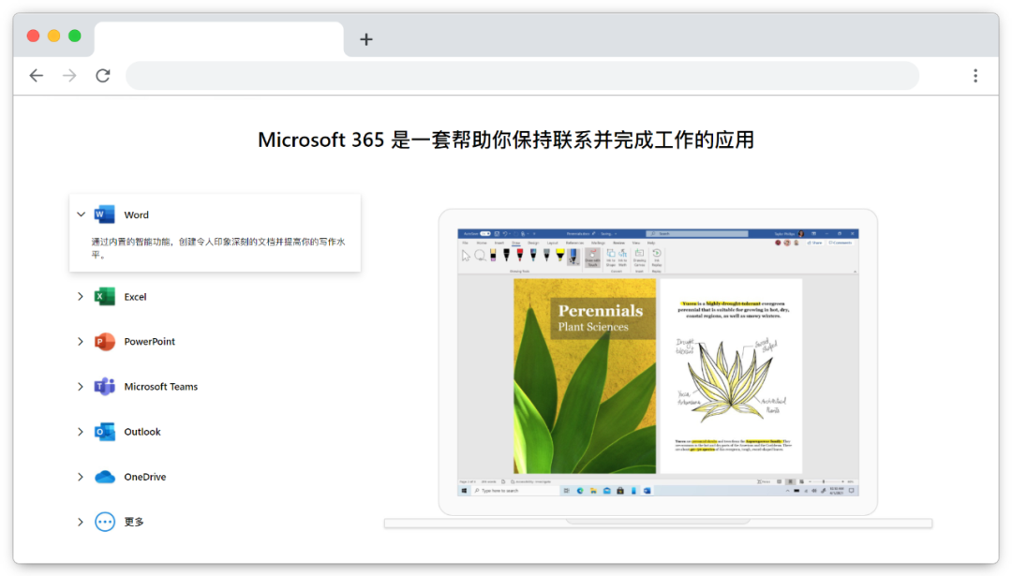The height and width of the screenshot is (576, 1012).
Task: Open the File tab in Word preview ribbon
Action: click(x=465, y=244)
